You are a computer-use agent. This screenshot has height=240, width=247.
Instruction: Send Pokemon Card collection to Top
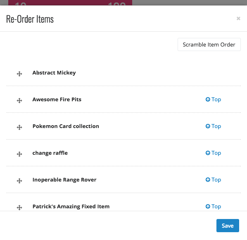pyautogui.click(x=213, y=126)
